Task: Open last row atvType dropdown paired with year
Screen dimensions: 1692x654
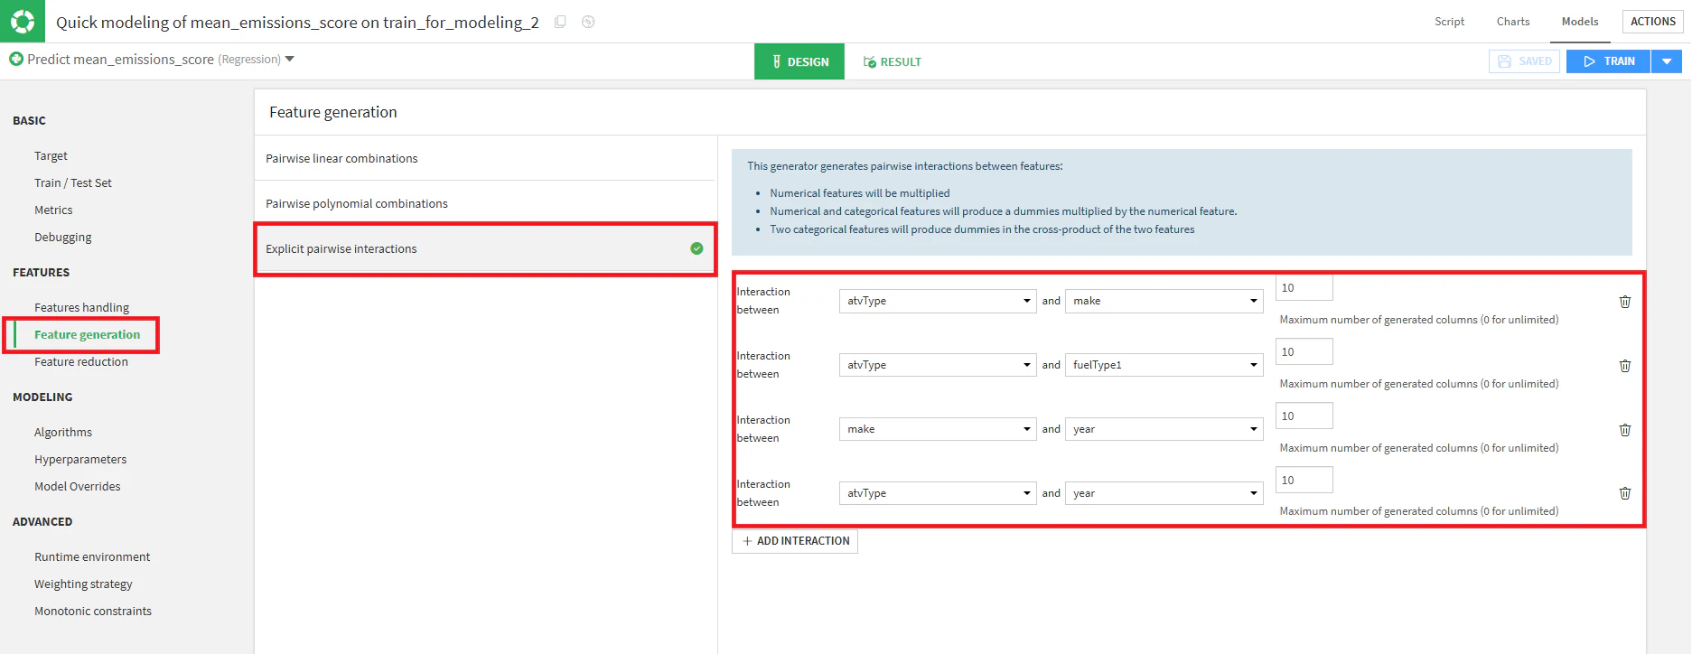Action: tap(938, 493)
